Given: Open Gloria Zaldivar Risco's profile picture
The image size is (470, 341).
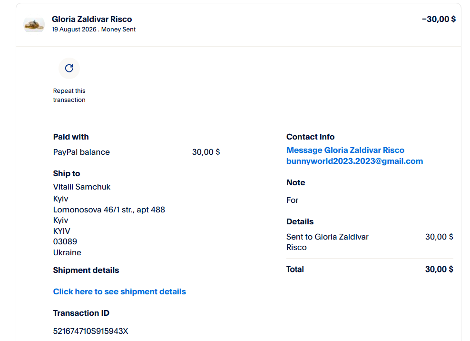Looking at the screenshot, I should 34,24.
